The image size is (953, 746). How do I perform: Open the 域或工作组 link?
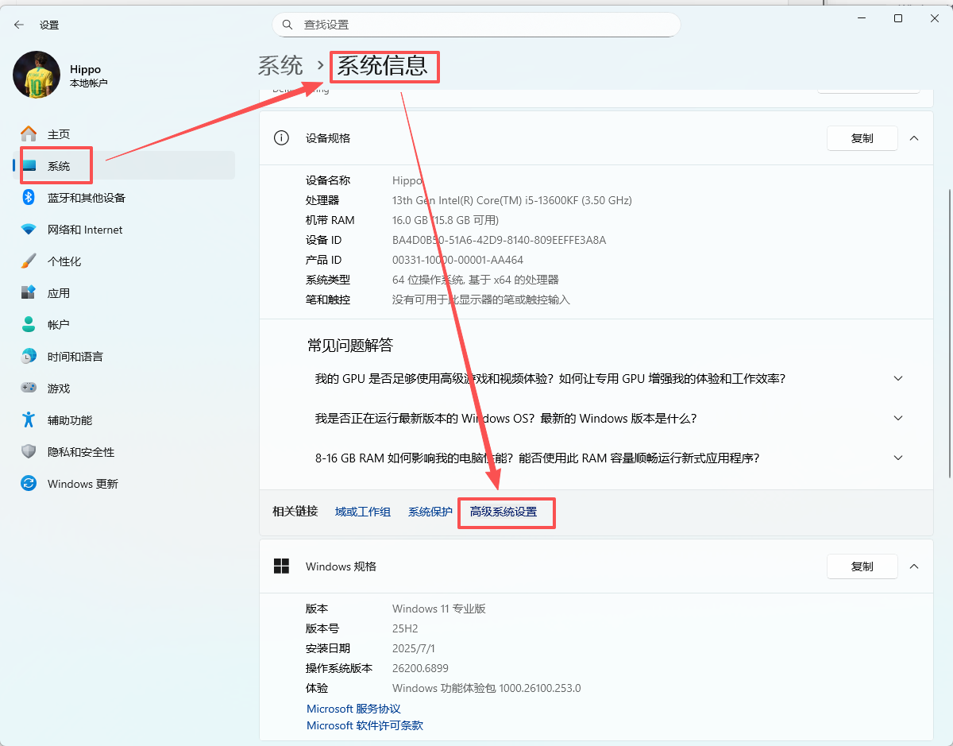tap(363, 512)
